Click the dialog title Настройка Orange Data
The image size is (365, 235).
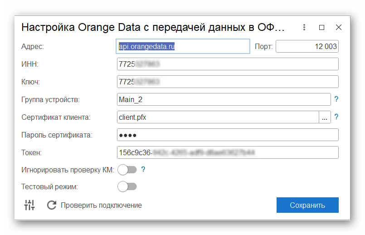click(x=153, y=27)
